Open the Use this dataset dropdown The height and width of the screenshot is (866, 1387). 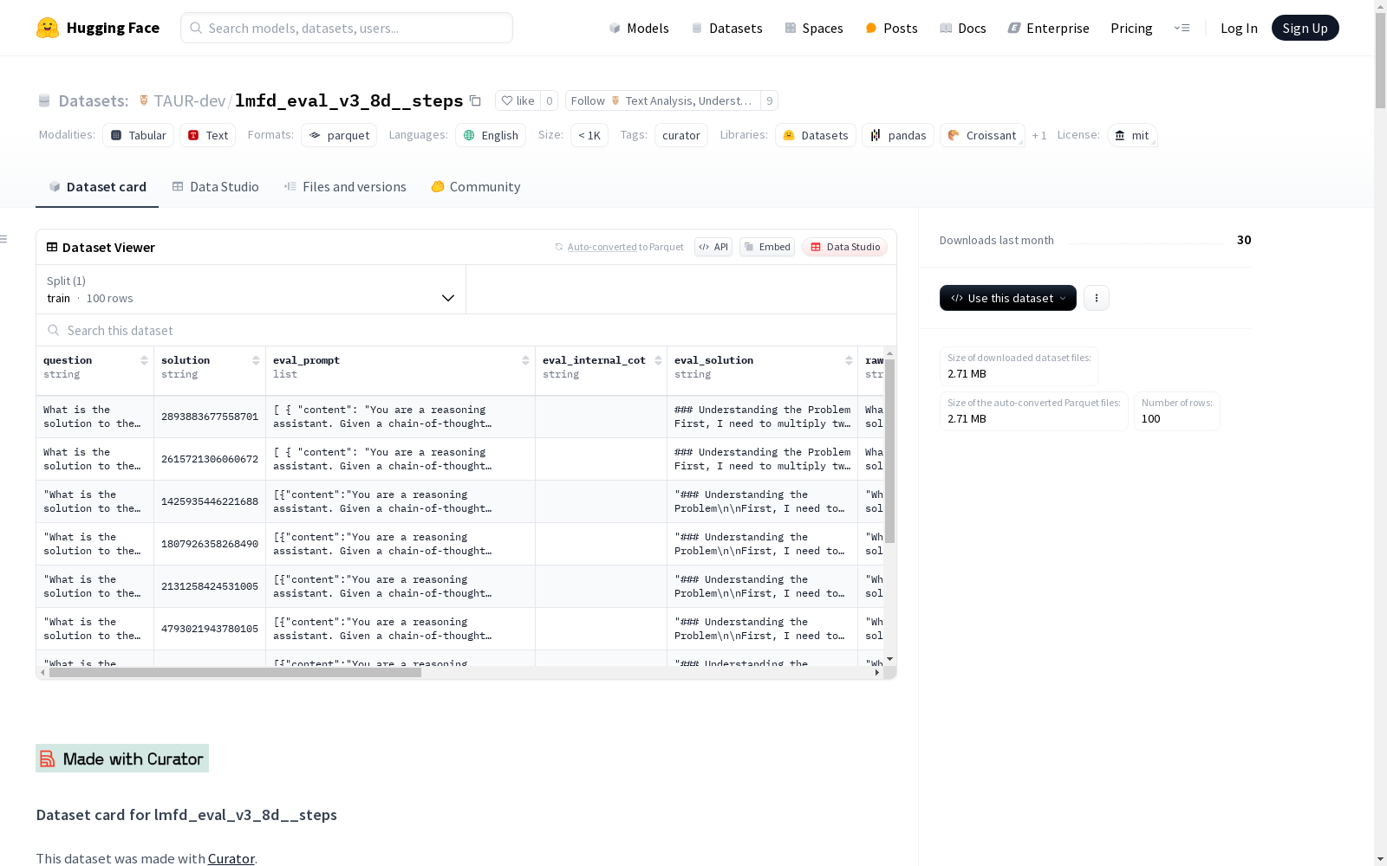point(1008,298)
